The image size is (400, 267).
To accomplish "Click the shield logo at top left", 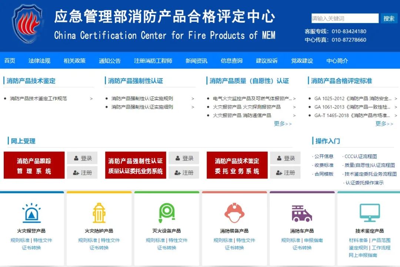I will pos(28,23).
